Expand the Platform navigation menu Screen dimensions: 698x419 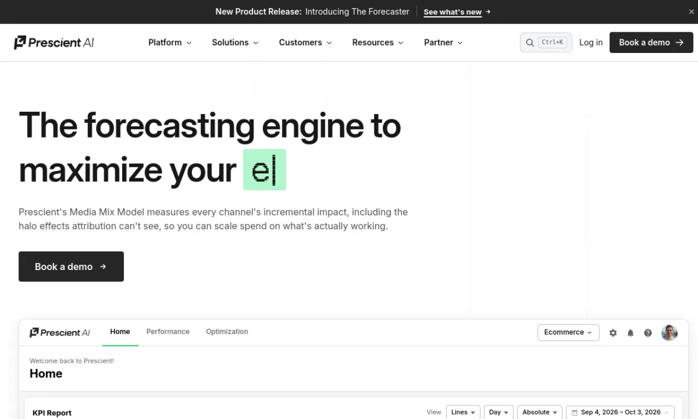pyautogui.click(x=170, y=43)
